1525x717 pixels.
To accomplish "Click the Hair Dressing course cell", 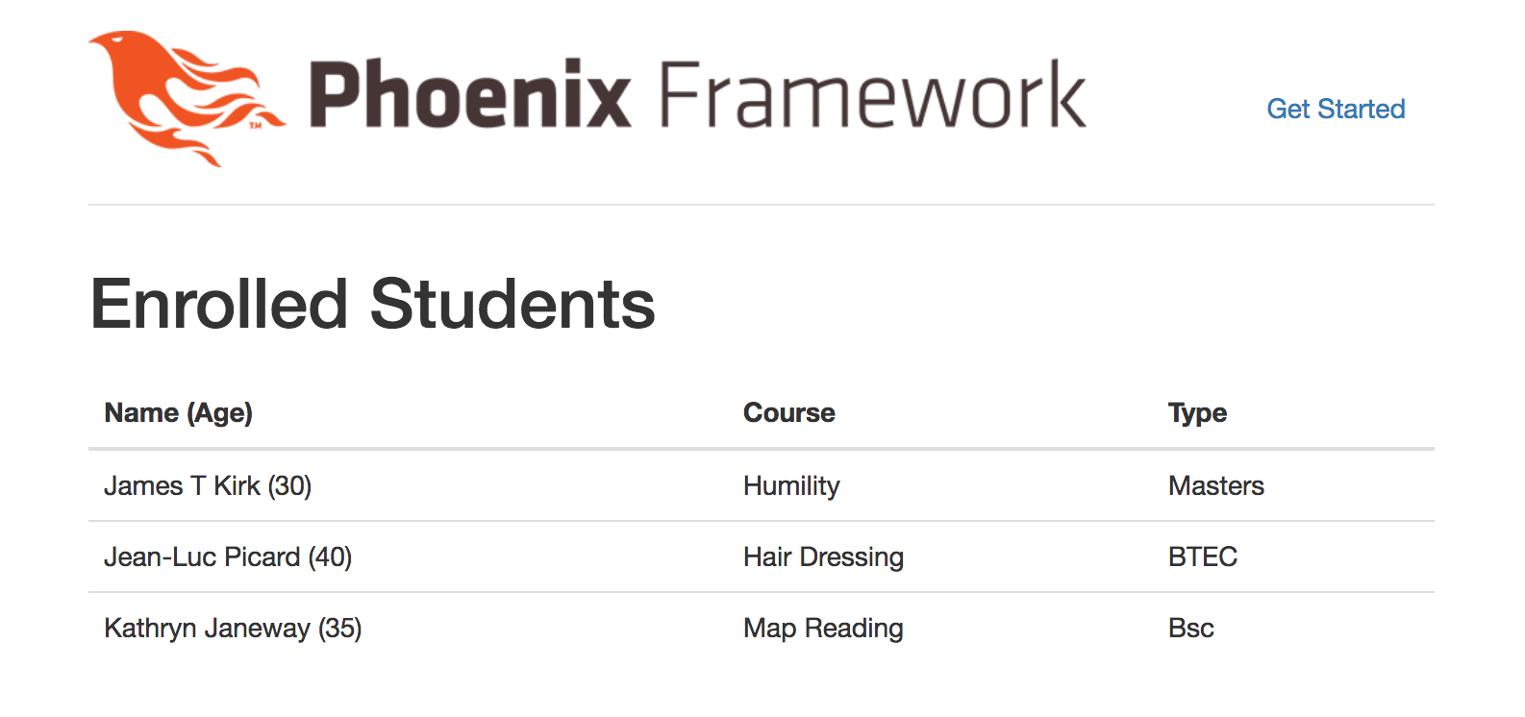I will coord(823,556).
